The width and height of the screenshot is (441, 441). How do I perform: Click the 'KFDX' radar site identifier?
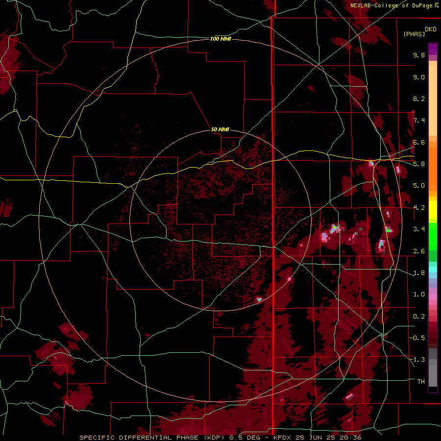pos(283,438)
